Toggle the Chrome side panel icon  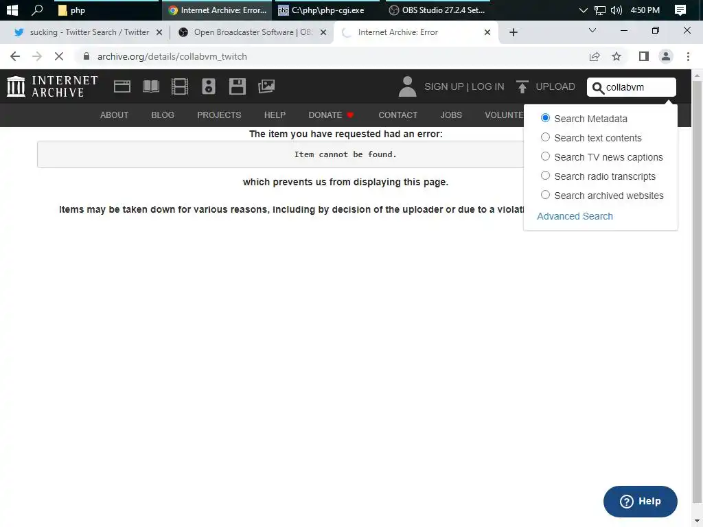(644, 56)
